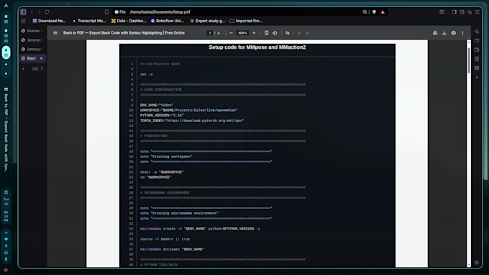Image resolution: width=489 pixels, height=275 pixels.
Task: Open the Roboflow Uni... bookmark
Action: point(168,21)
